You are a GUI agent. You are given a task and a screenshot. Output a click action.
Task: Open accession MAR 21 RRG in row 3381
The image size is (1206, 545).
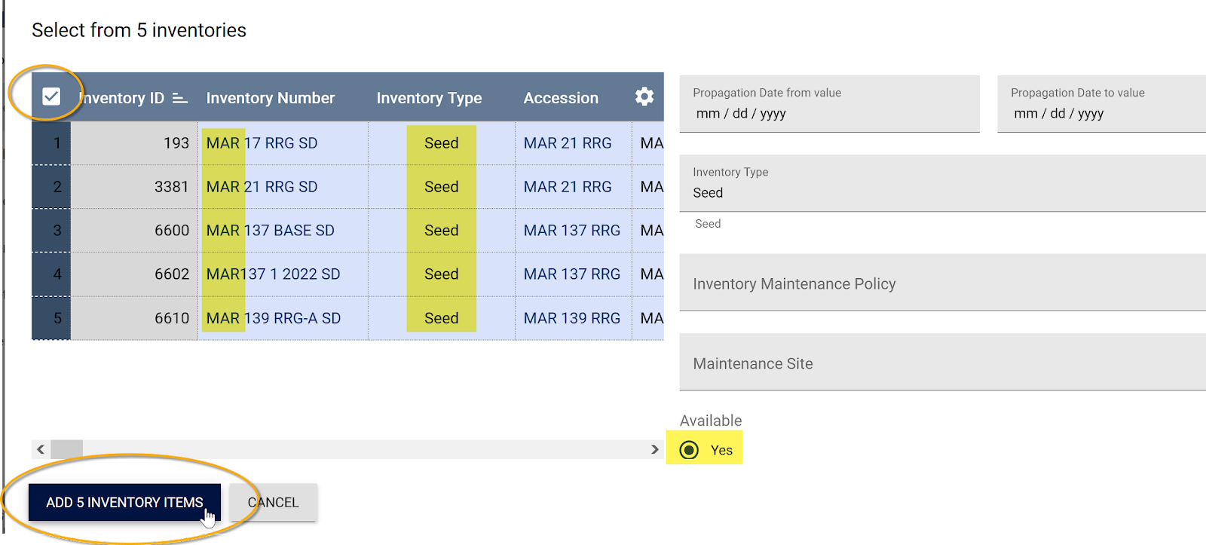pyautogui.click(x=568, y=187)
